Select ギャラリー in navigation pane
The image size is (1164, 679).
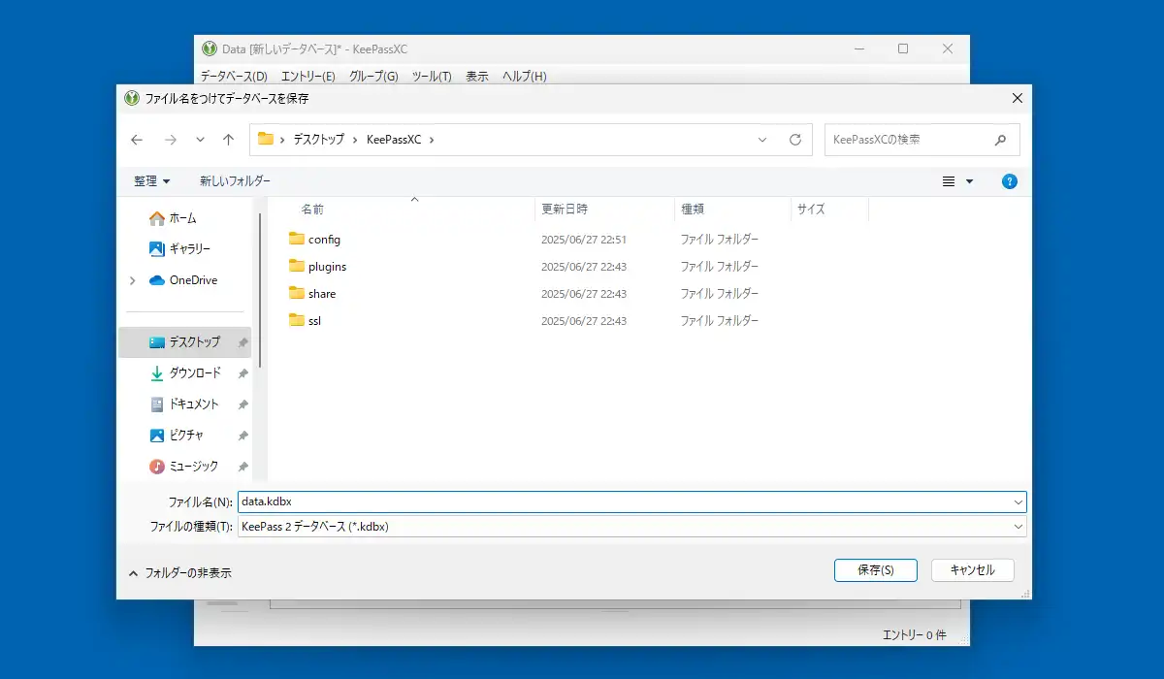click(x=179, y=249)
